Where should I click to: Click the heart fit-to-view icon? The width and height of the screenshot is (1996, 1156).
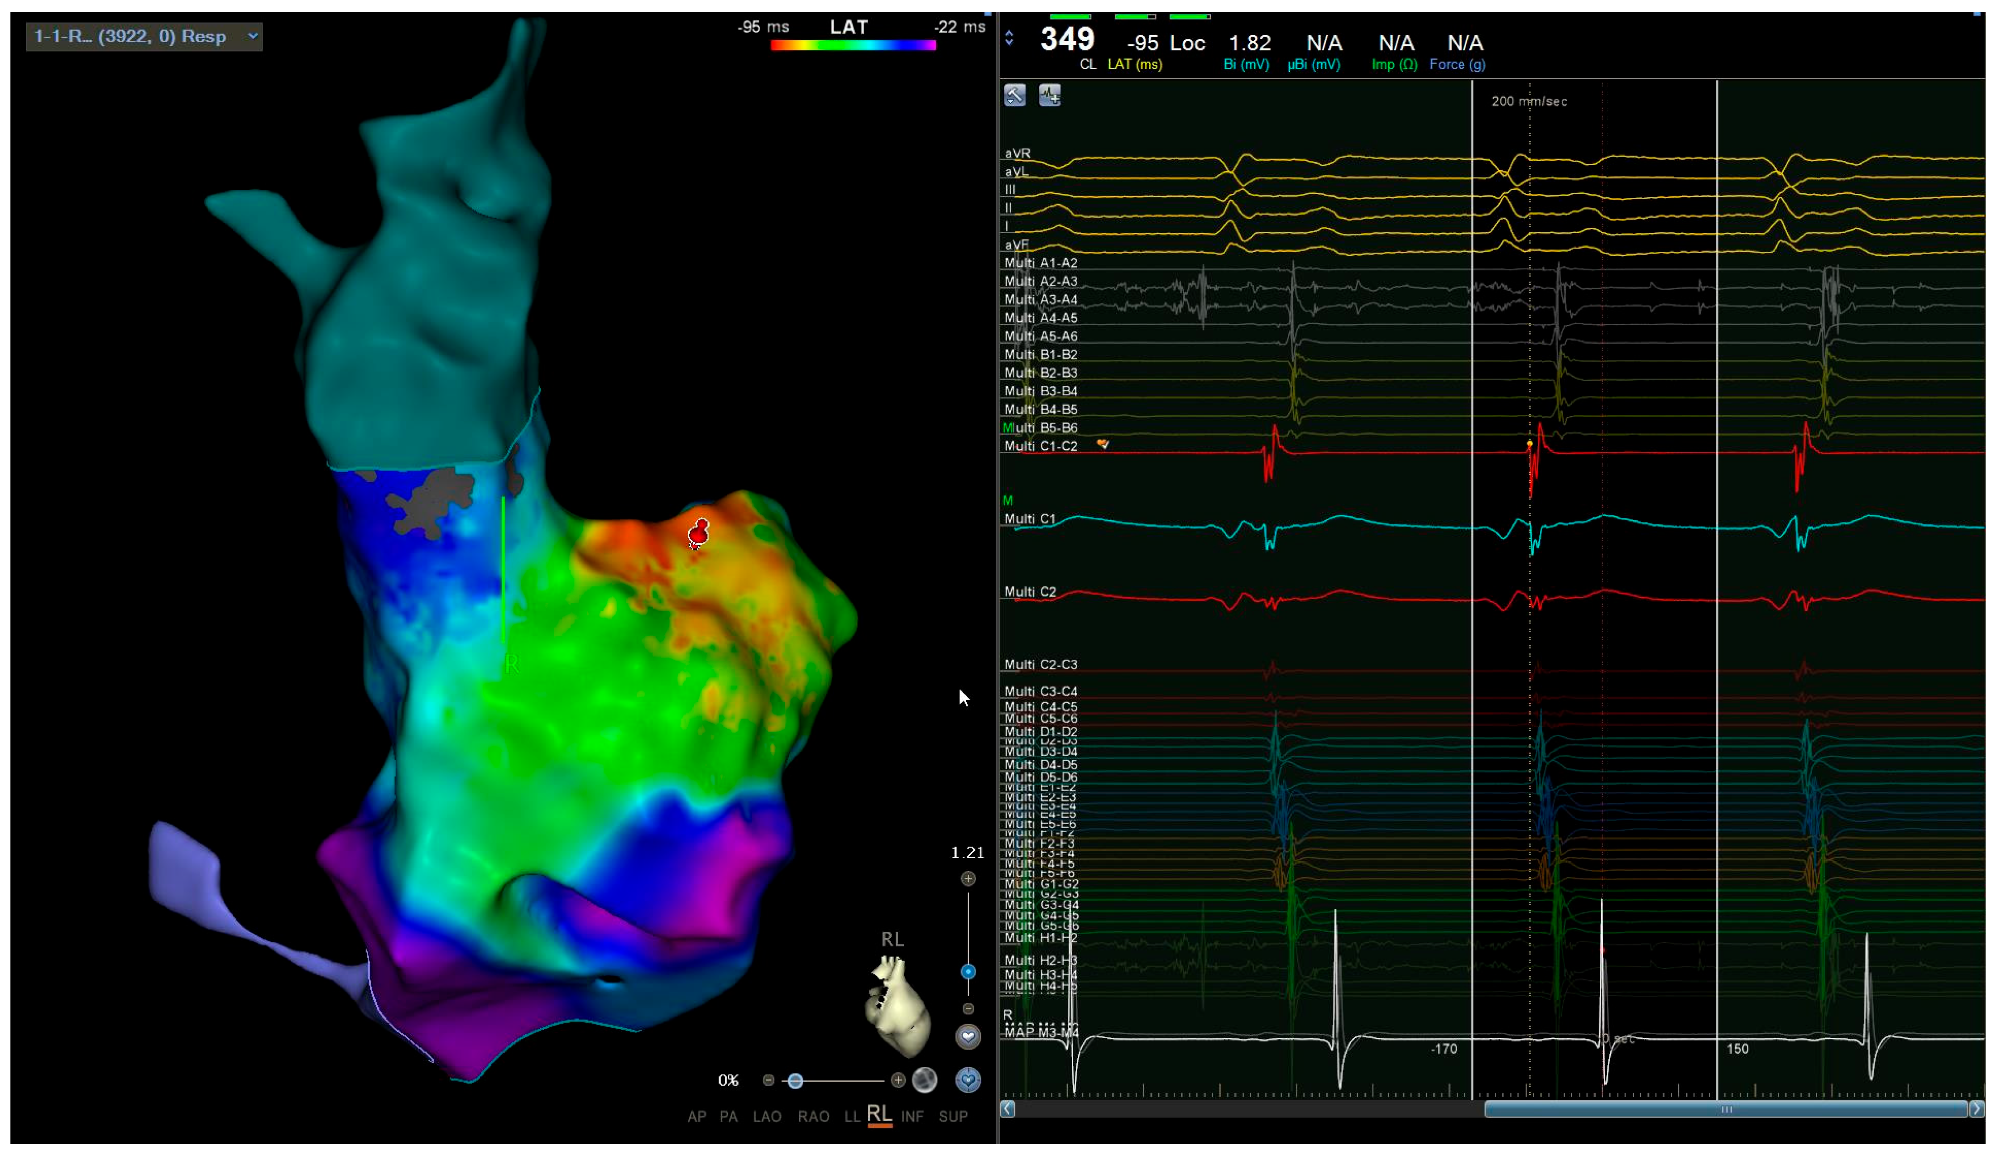968,1036
